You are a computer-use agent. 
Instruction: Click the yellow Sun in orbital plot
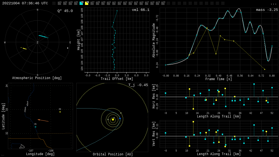(113, 119)
